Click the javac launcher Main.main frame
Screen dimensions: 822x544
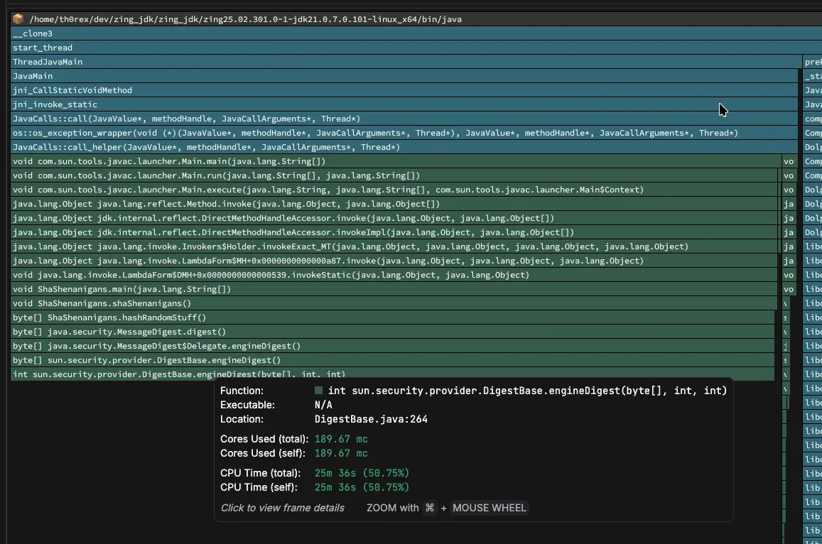[x=168, y=161]
